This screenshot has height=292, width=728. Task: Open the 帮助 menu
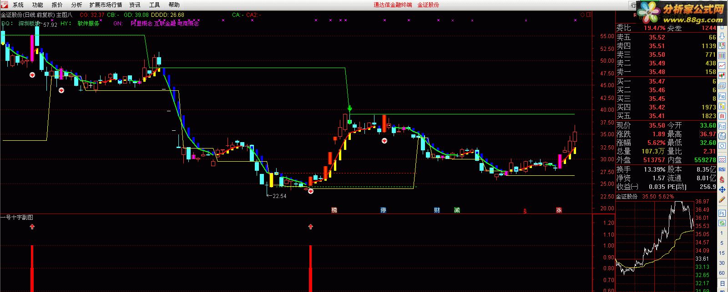coord(174,5)
